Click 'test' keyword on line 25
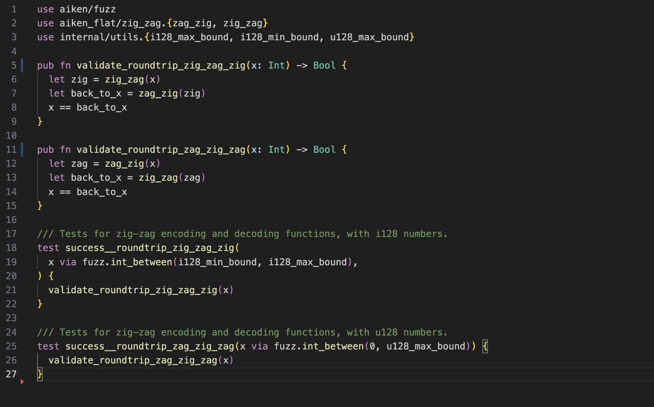Viewport: 654px width, 407px height. tap(48, 346)
